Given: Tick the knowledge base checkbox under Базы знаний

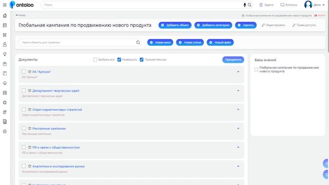Looking at the screenshot, I should (x=256, y=69).
